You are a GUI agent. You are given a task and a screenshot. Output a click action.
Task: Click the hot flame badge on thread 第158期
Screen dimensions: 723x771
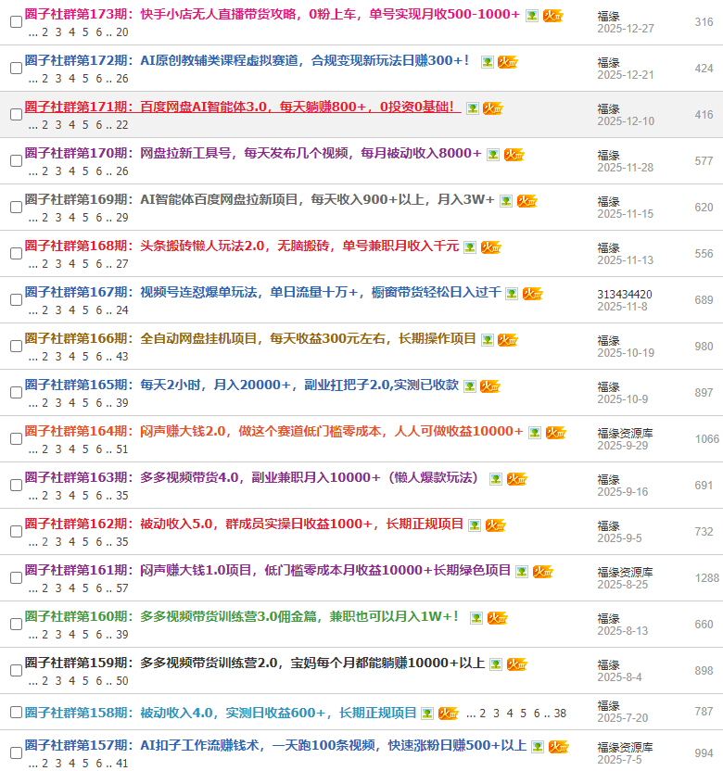click(449, 714)
